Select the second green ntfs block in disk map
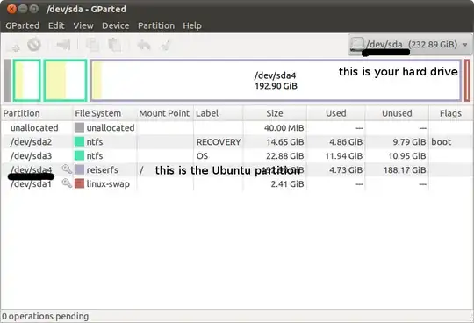The image size is (474, 323). point(65,81)
